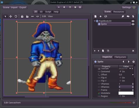Select the Inspector tab
This screenshot has width=139, height=108.
point(107,57)
